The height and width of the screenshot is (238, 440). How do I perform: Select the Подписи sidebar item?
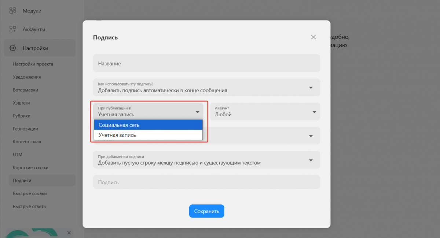[x=42, y=181]
